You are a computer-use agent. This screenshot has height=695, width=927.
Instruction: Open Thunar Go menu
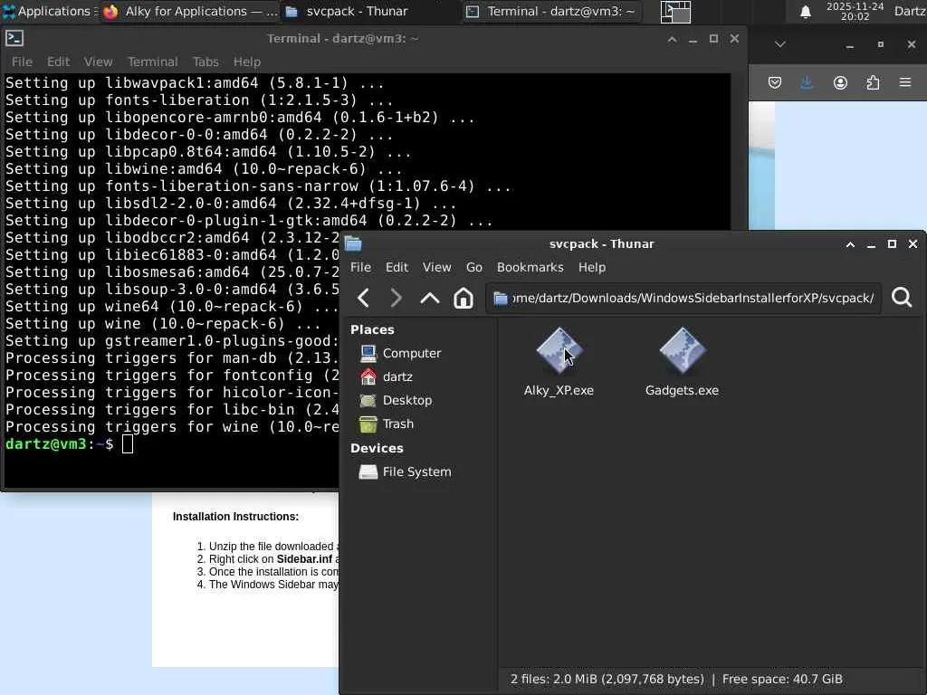(x=474, y=267)
